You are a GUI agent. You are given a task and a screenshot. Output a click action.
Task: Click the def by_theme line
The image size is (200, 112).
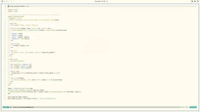[15, 71]
